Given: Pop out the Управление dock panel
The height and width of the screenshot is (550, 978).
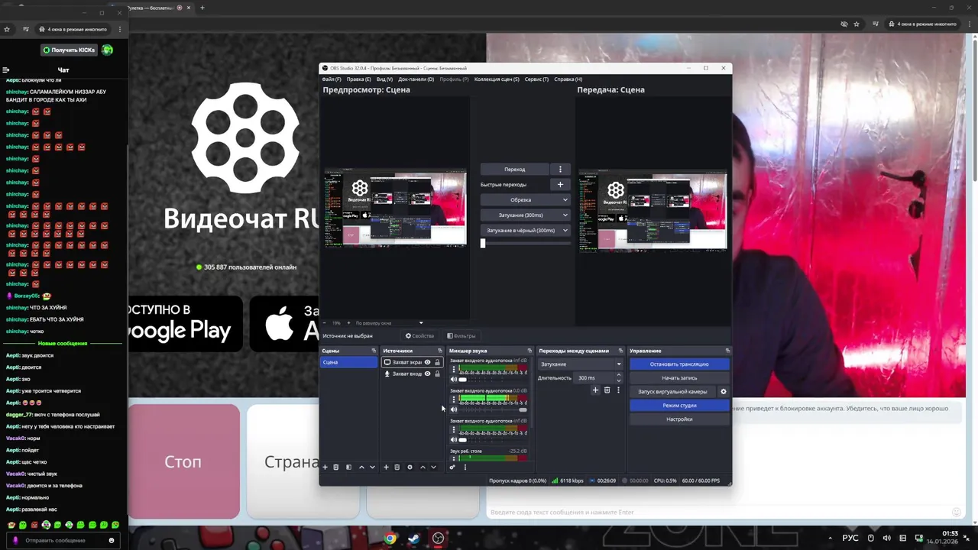Looking at the screenshot, I should [727, 351].
